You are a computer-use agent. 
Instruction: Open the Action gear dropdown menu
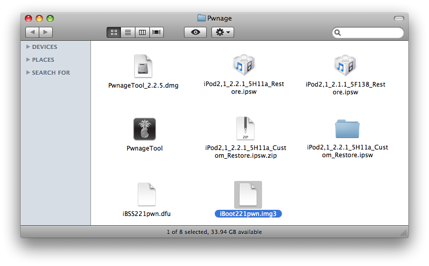click(x=223, y=32)
